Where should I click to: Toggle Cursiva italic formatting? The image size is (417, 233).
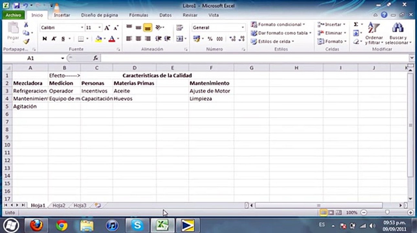(x=54, y=39)
